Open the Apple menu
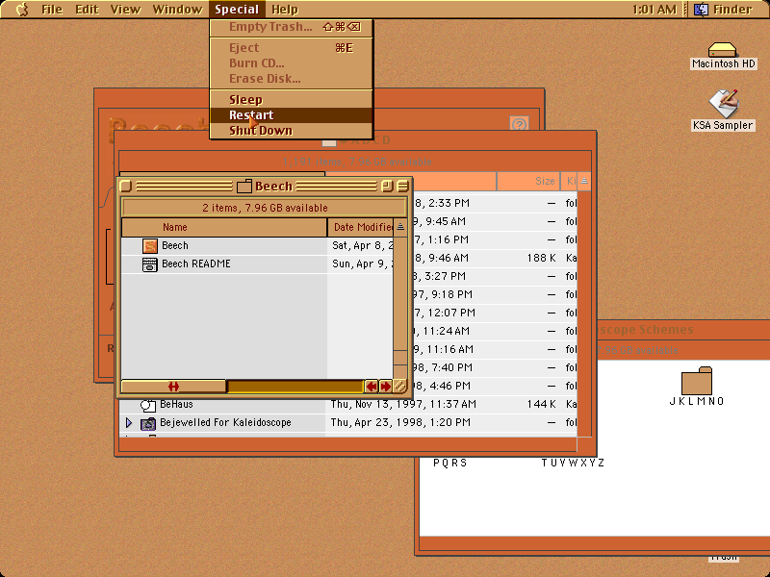The image size is (770, 577). pyautogui.click(x=21, y=10)
